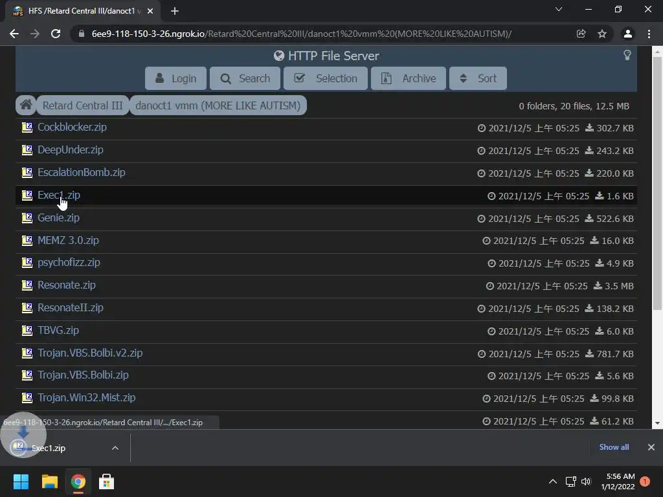Go back with the browser back arrow

tap(14, 34)
